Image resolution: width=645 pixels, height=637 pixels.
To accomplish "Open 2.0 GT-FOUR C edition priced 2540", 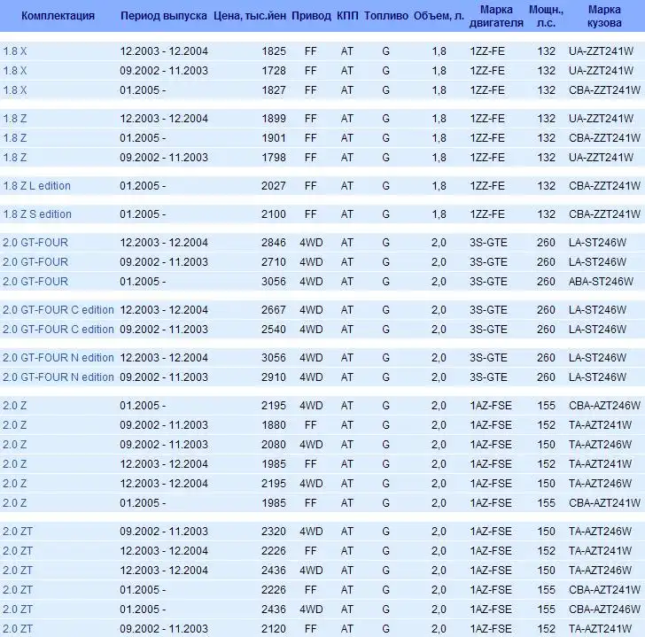I will click(58, 330).
